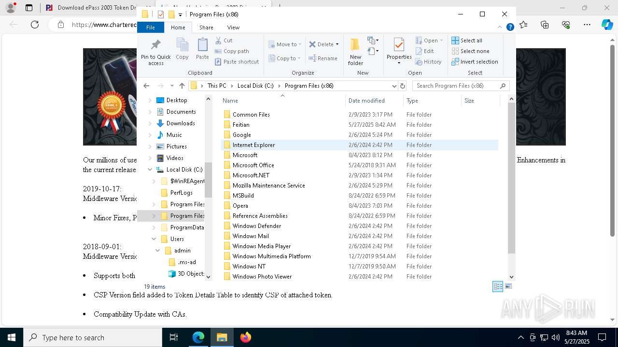Open the Open command dropdown arrow
This screenshot has height=347, width=618.
(x=441, y=40)
